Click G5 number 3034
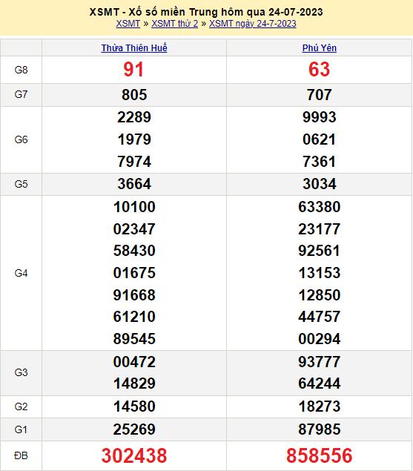Image resolution: width=413 pixels, height=471 pixels. tap(320, 184)
